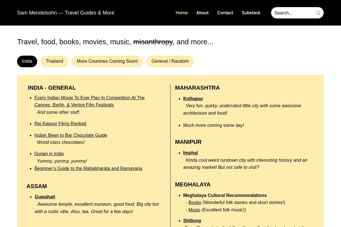Open the Kolhapur guide link
The image size is (341, 227).
click(193, 99)
